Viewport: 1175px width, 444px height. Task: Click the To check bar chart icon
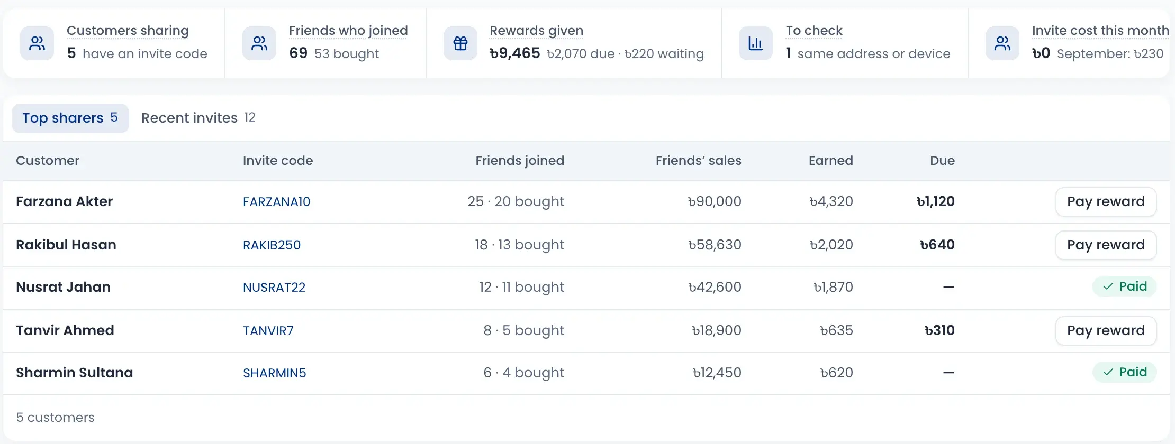tap(756, 43)
